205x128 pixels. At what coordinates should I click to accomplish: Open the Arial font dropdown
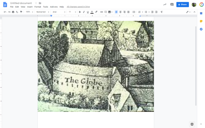[x=59, y=12]
